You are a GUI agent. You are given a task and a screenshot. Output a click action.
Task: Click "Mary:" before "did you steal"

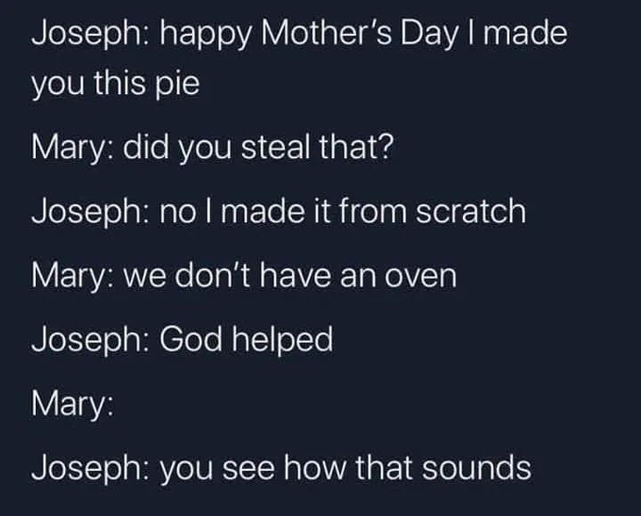click(x=73, y=148)
